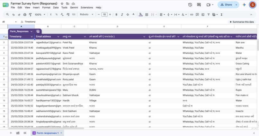Image resolution: width=259 pixels, height=136 pixels.
Task: Insert a link
Action: 192,14
